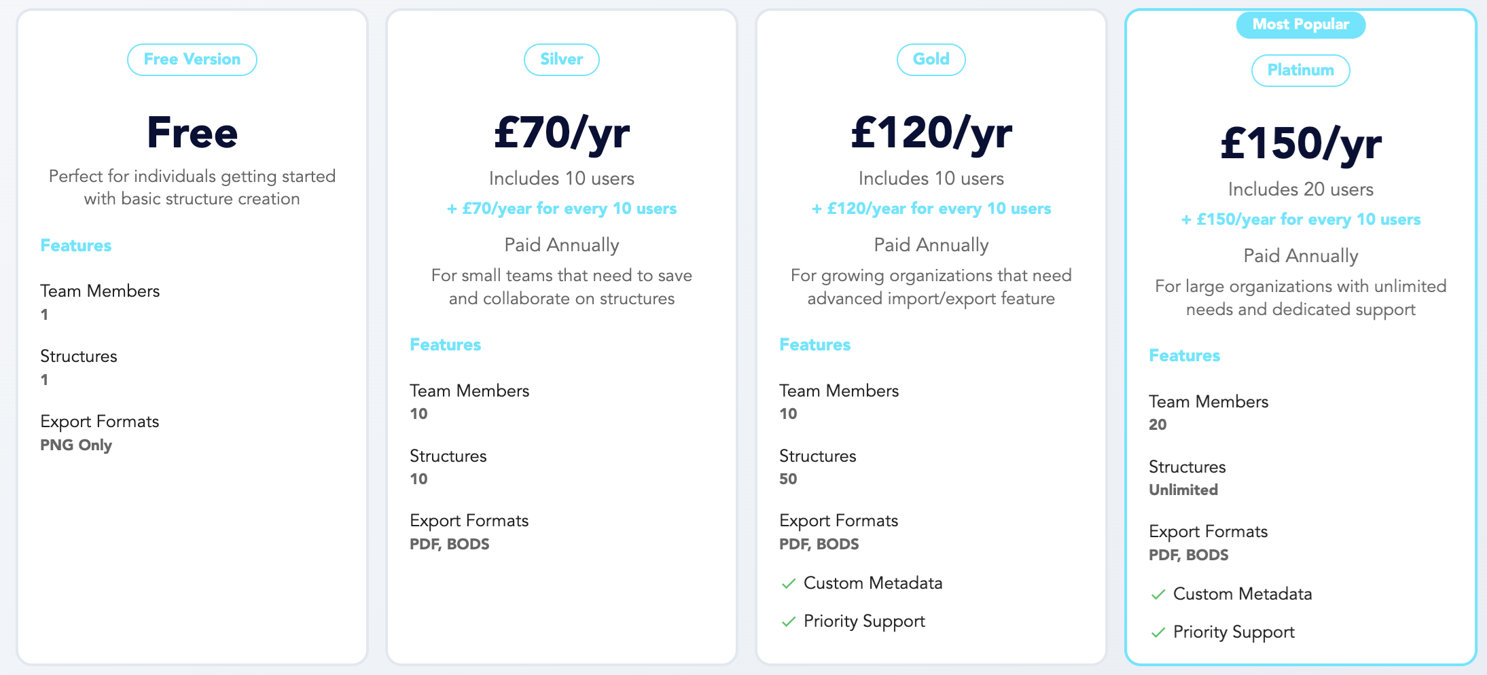
Task: Choose the Platinum plan badge
Action: [1300, 71]
